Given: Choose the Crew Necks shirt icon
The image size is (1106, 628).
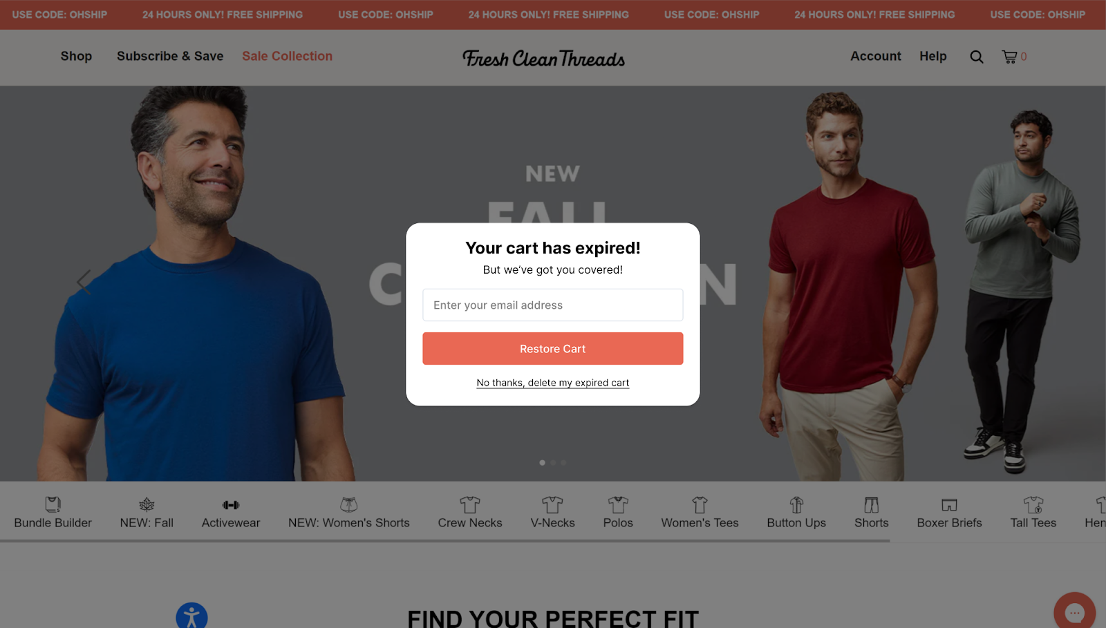Looking at the screenshot, I should [x=470, y=504].
